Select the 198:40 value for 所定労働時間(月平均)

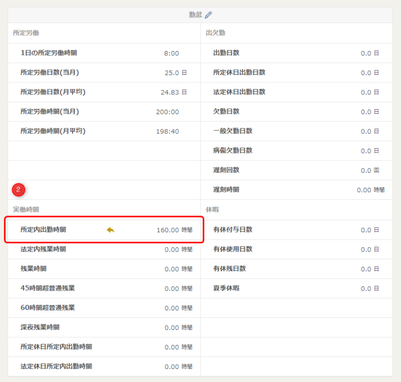click(x=167, y=132)
